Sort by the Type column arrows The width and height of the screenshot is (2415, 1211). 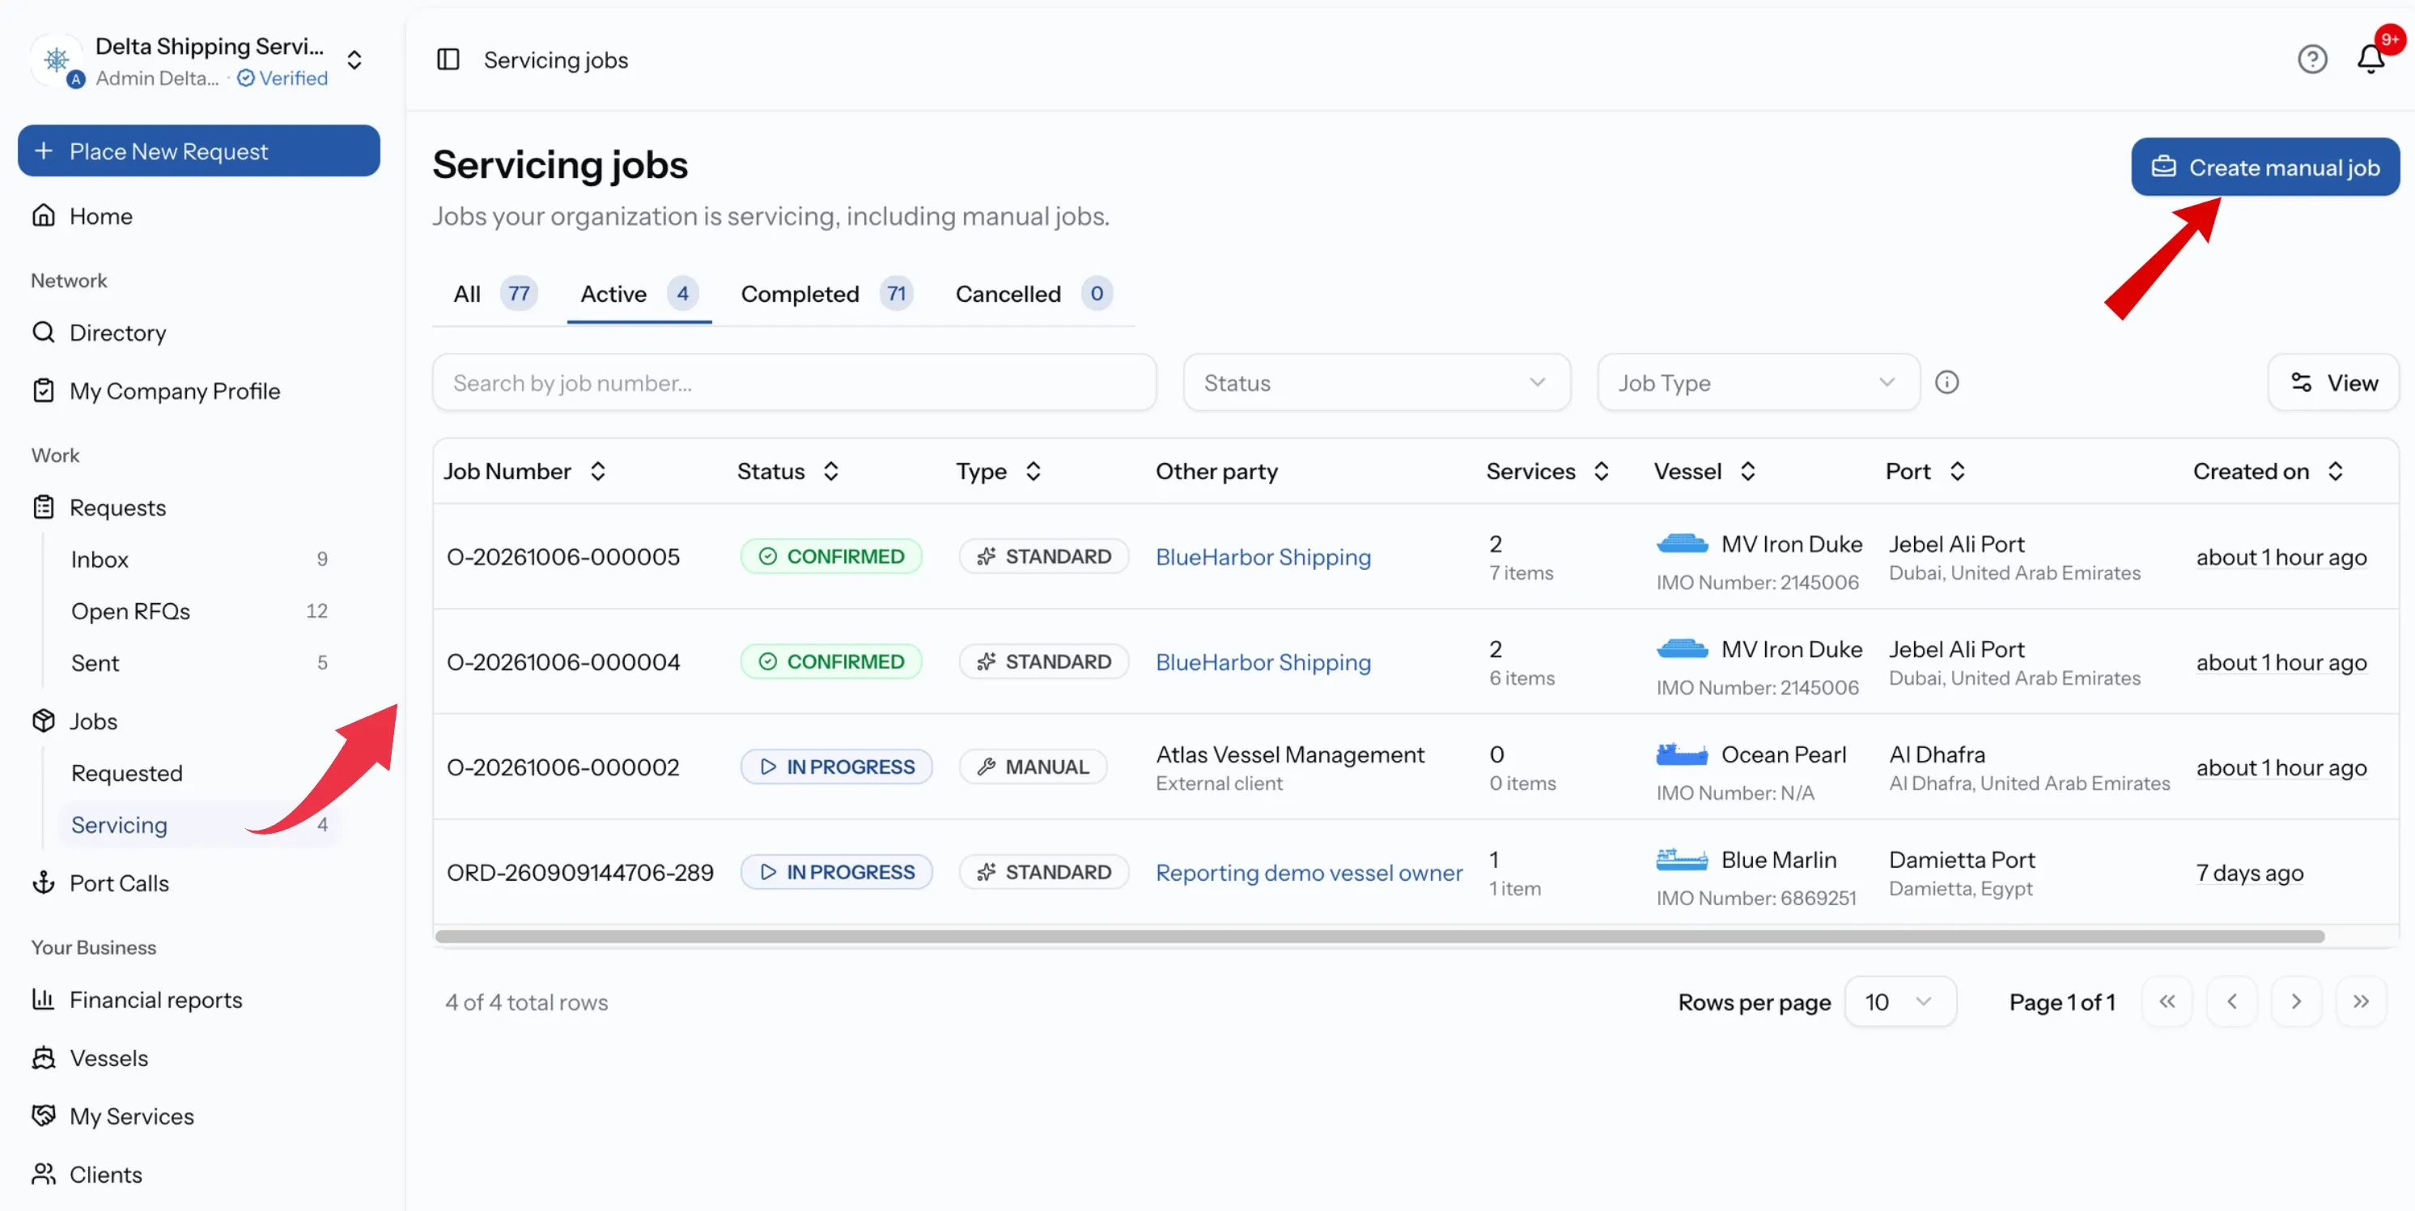click(x=1033, y=471)
